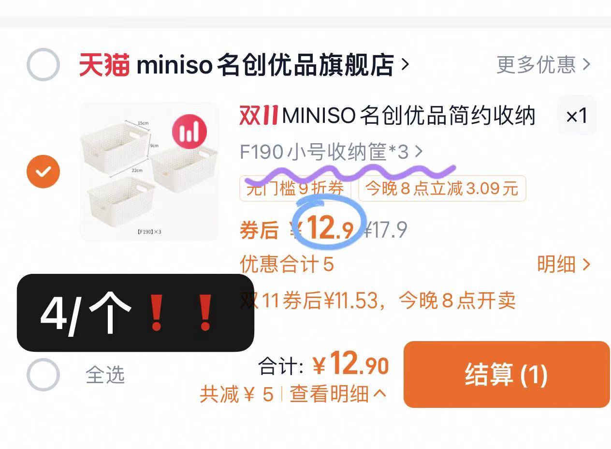Tap the 双11券后¥11.53 presale notice
Viewport: 611px width, 449px height.
tap(378, 300)
